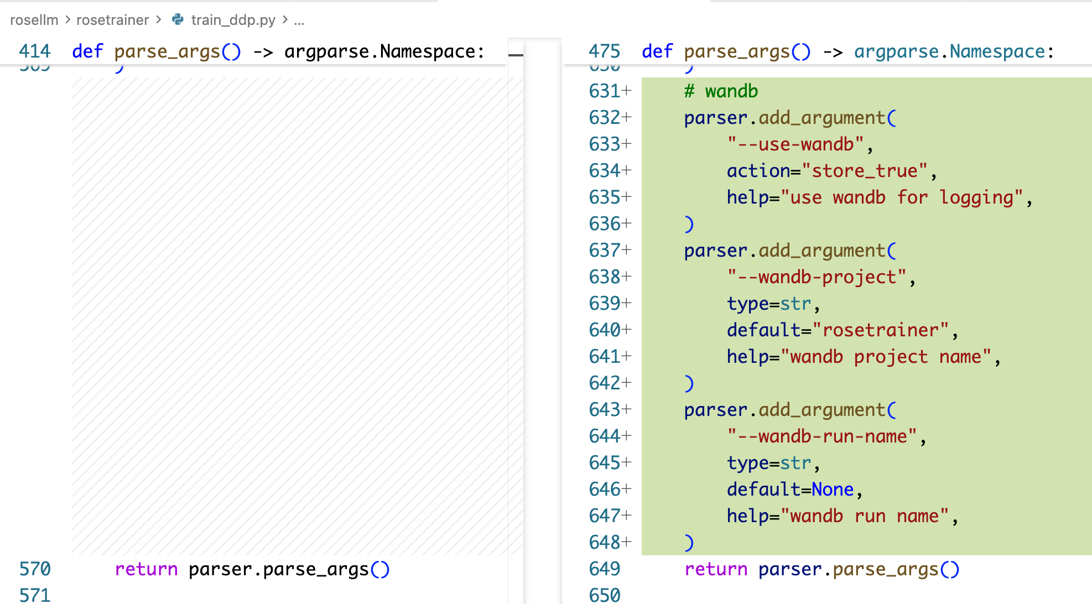Click the chevron after train_ddp.py breadcrumb
Image resolution: width=1092 pixels, height=604 pixels.
(x=285, y=20)
